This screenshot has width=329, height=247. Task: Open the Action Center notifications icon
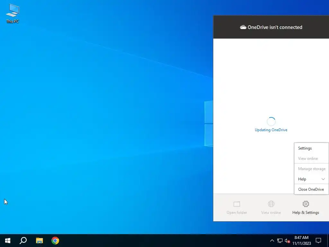click(x=318, y=241)
